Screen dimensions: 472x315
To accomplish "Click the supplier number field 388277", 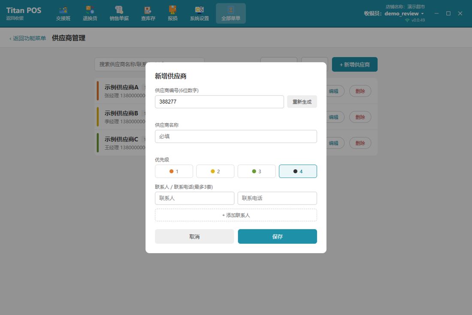I will coord(219,102).
